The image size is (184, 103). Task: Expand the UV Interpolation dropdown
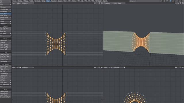click(x=6, y=84)
